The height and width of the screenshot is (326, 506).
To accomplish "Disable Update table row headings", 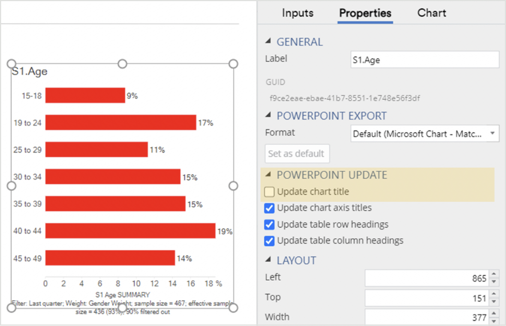I will click(269, 224).
